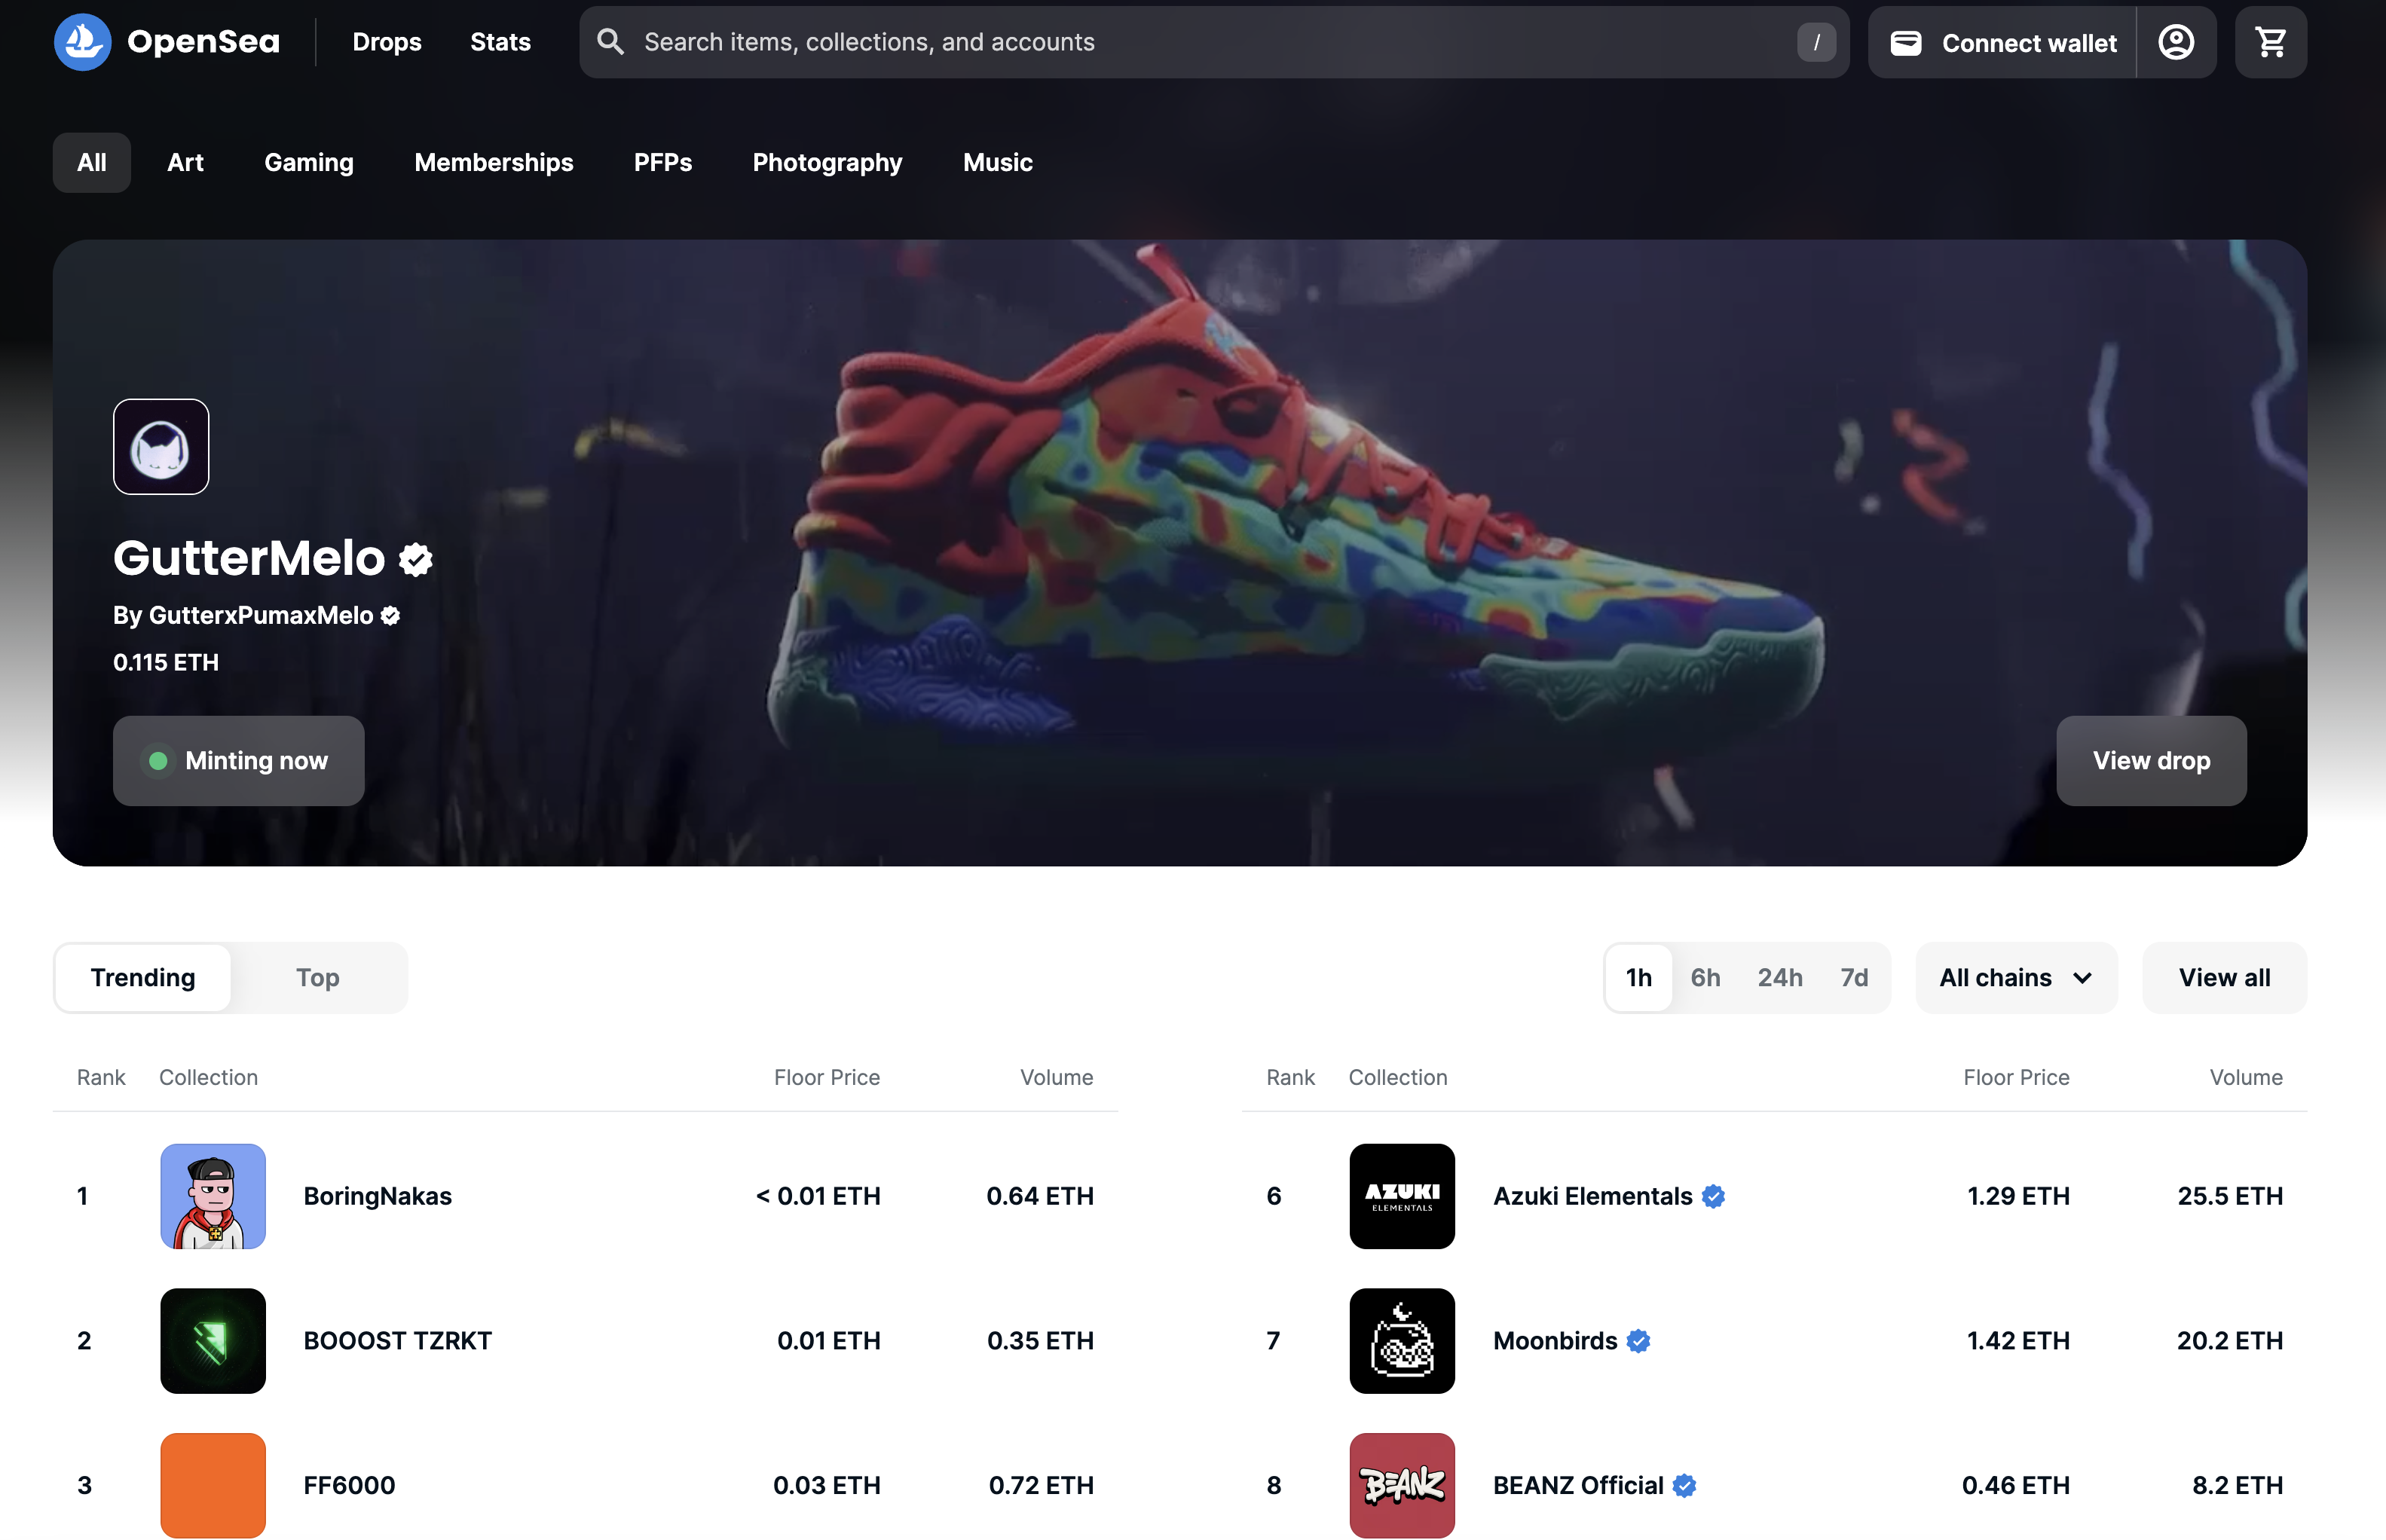Click the account profile icon
This screenshot has height=1540, width=2386.
click(x=2176, y=42)
